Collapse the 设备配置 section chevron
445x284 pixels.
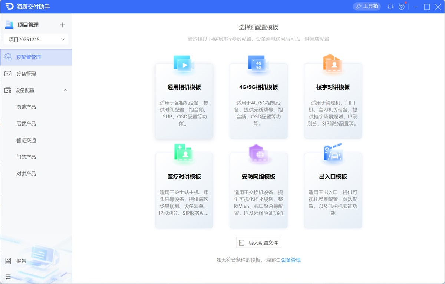click(65, 90)
